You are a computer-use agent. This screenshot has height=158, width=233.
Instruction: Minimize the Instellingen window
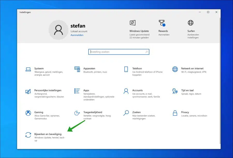click(200, 12)
